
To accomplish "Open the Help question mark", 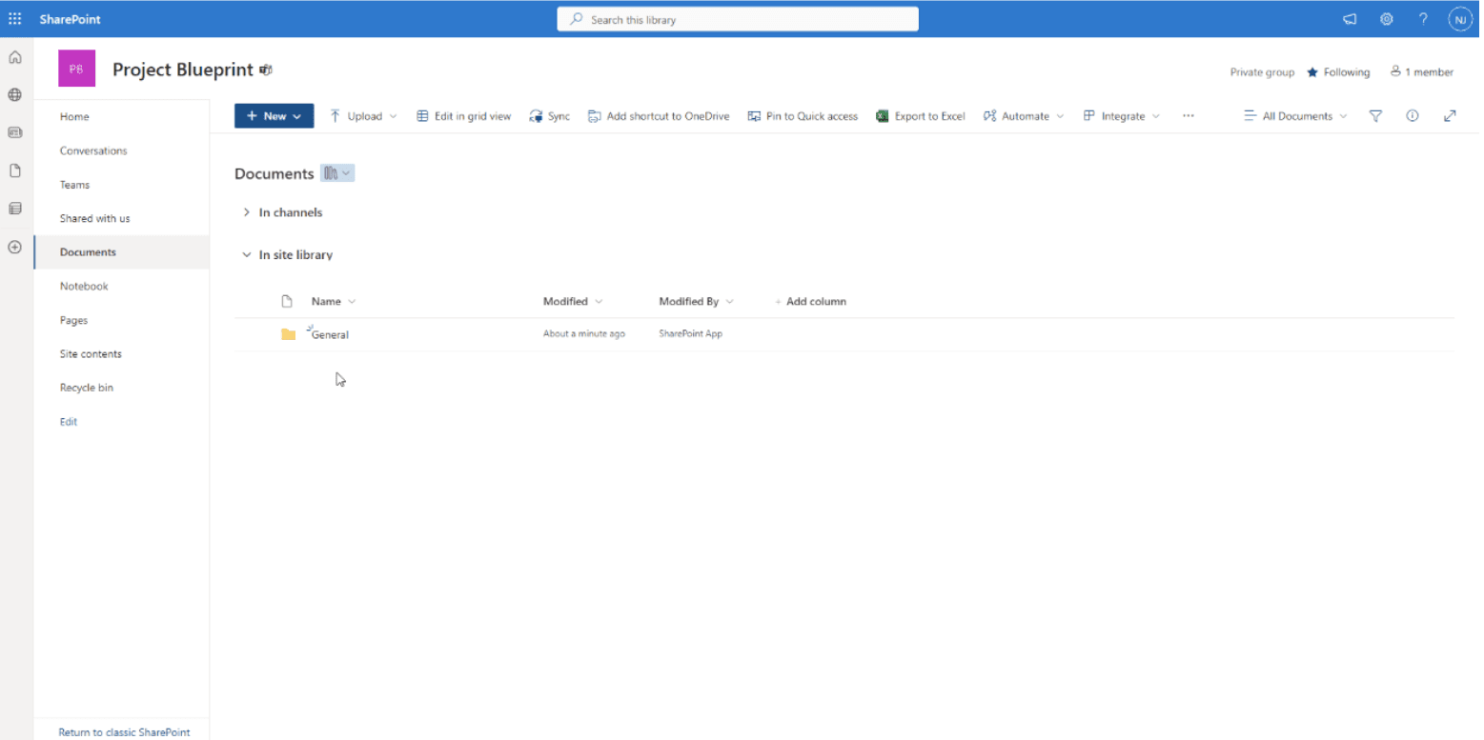I will 1422,18.
